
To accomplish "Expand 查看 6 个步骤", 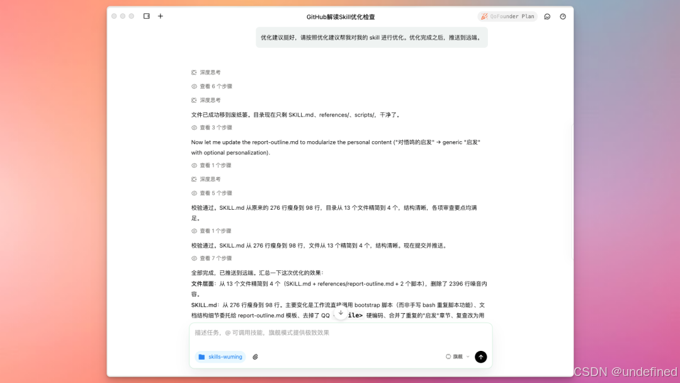I will [212, 86].
